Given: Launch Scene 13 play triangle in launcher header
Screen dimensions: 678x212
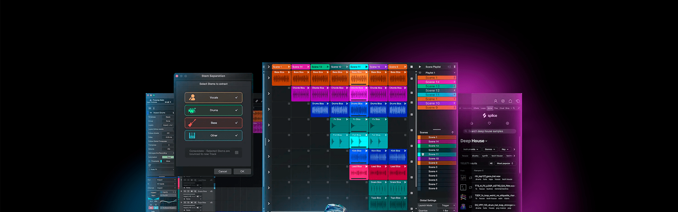Looking at the screenshot, I should pos(328,67).
